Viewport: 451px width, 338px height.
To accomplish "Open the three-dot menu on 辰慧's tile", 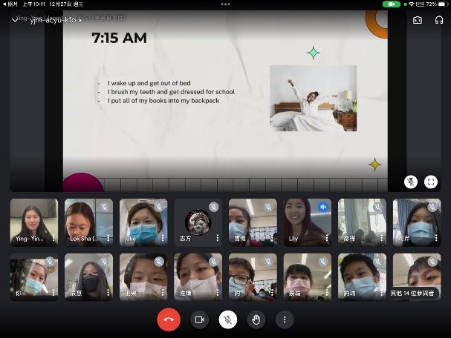I will click(x=108, y=292).
